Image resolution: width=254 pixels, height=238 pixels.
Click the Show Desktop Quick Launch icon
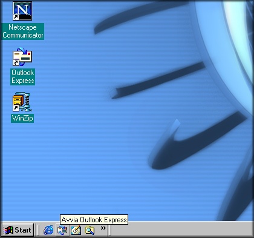pyautogui.click(x=76, y=230)
